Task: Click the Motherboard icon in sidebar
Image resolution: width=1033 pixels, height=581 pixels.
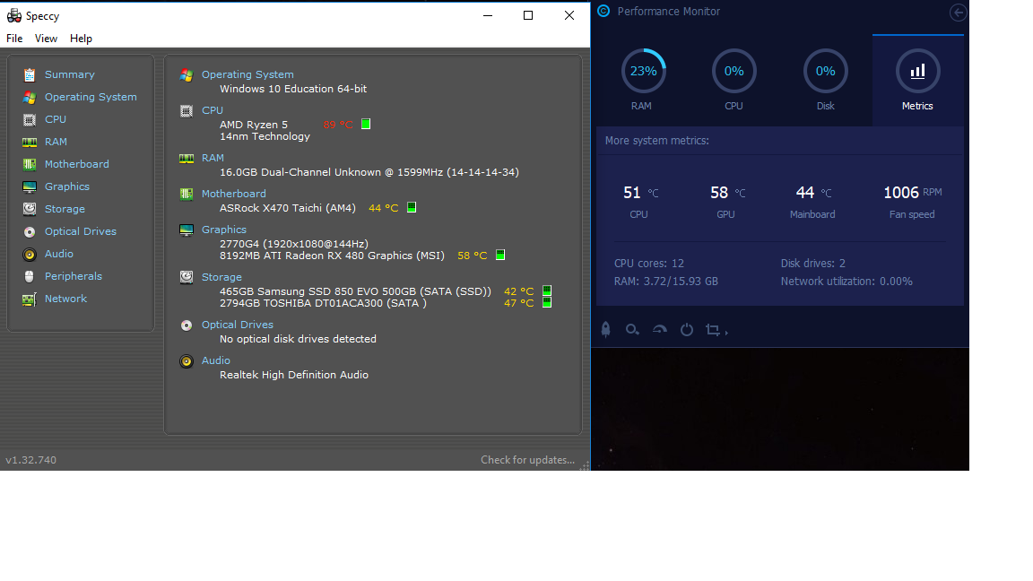Action: (x=29, y=165)
